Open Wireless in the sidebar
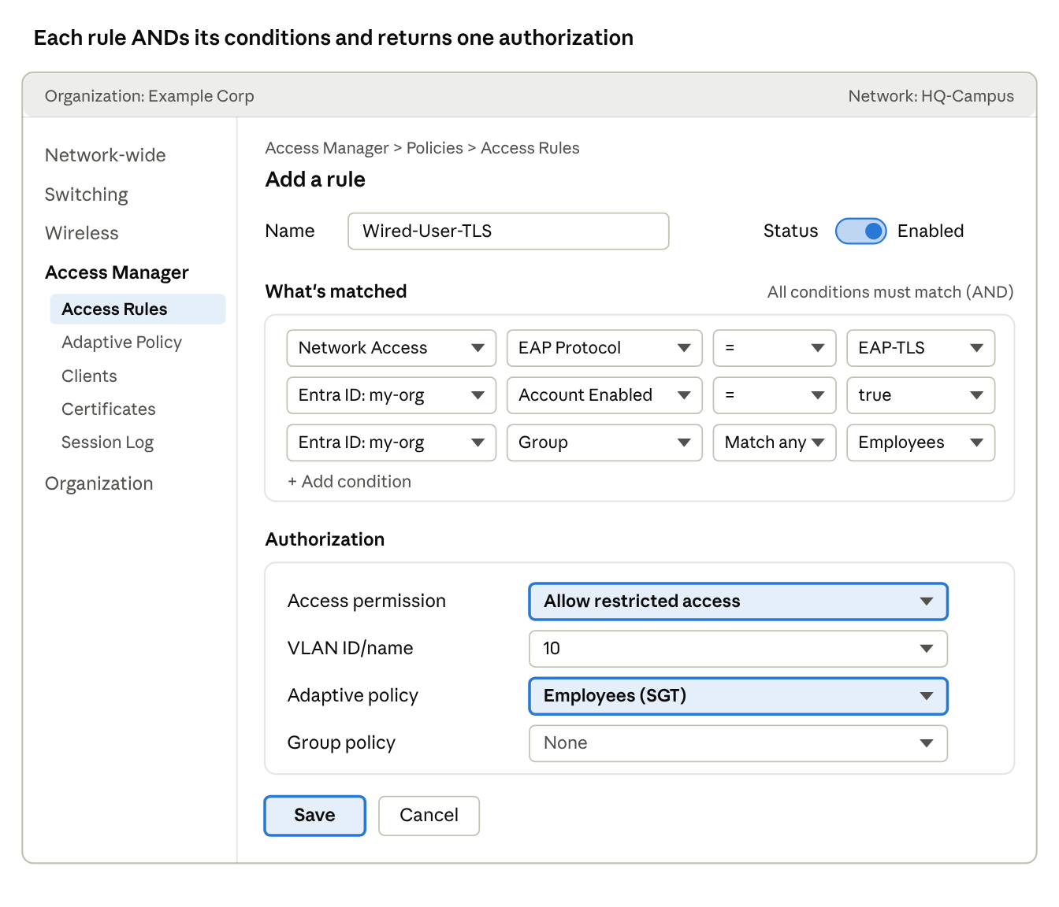The width and height of the screenshot is (1059, 907). (82, 233)
